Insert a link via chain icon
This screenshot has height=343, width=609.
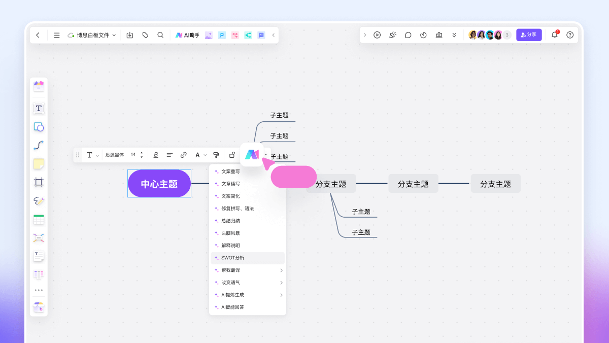(184, 155)
